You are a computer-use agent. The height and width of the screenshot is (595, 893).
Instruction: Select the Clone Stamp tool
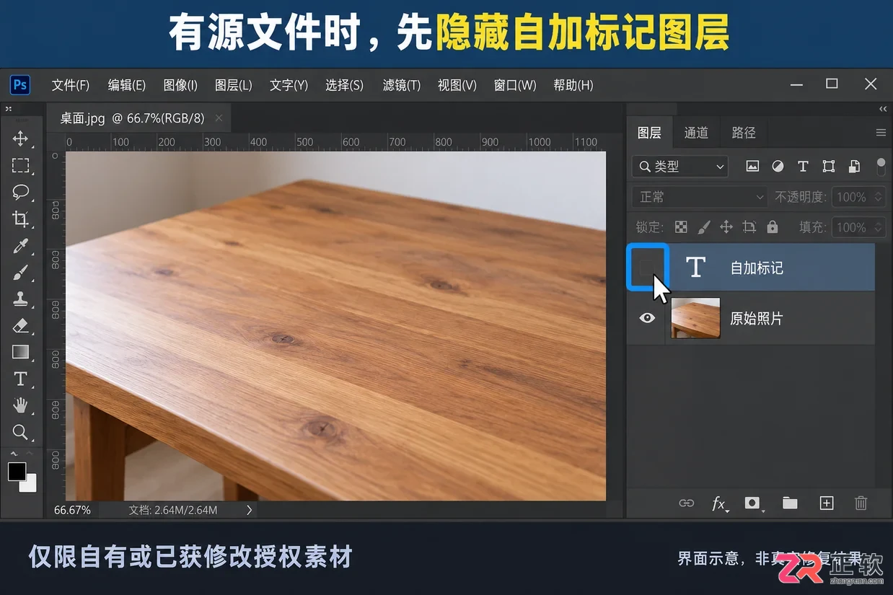(x=20, y=299)
